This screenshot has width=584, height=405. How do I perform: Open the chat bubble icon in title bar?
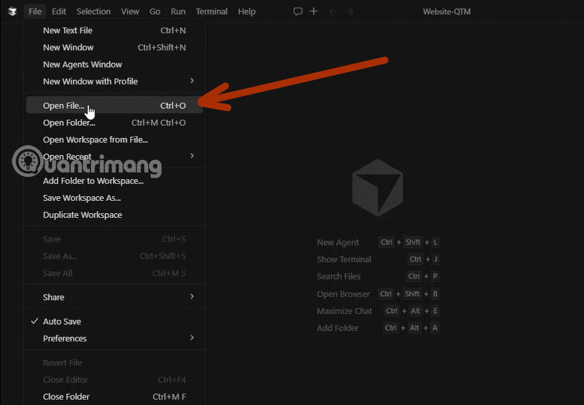297,11
